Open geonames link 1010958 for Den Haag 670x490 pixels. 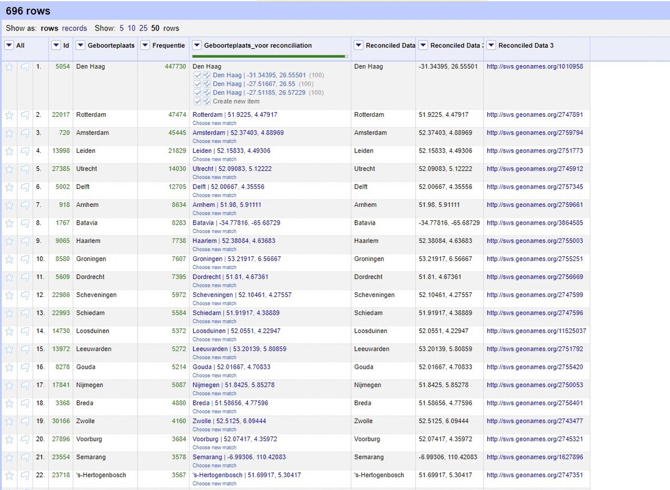(x=535, y=66)
